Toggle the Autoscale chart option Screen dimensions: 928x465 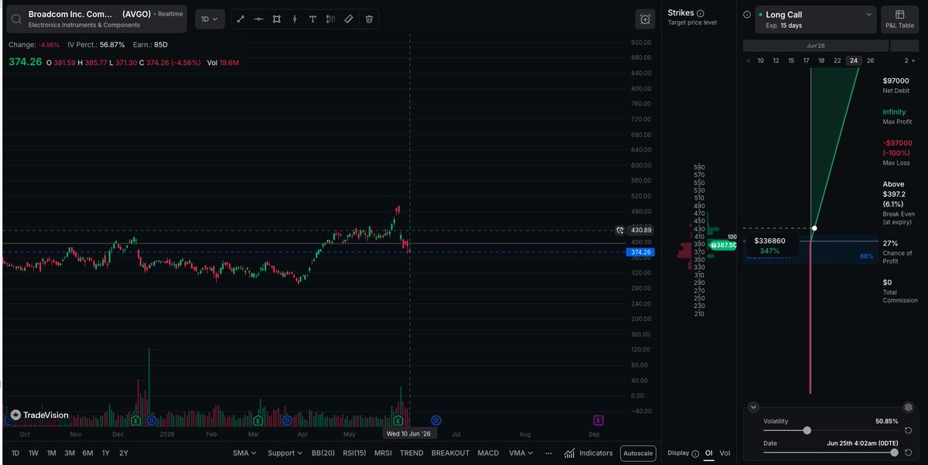point(638,453)
